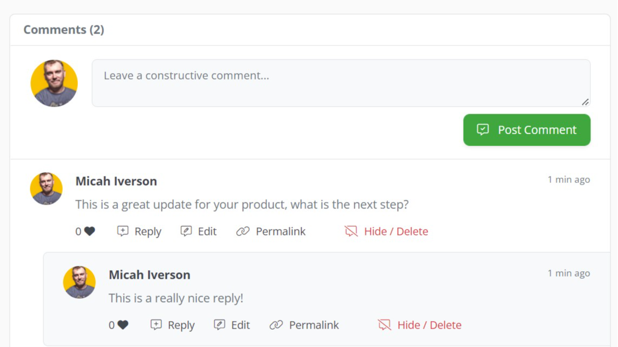Click the heart icon on the first comment
618x347 pixels.
coord(90,232)
